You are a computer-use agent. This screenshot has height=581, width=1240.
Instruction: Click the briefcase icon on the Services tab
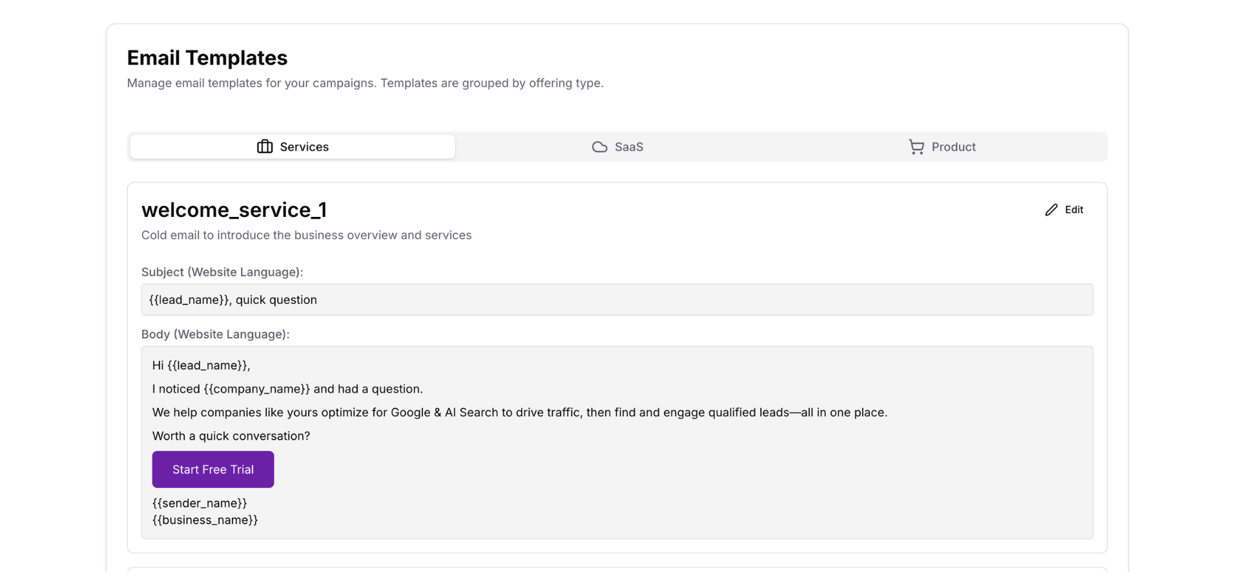pos(264,147)
